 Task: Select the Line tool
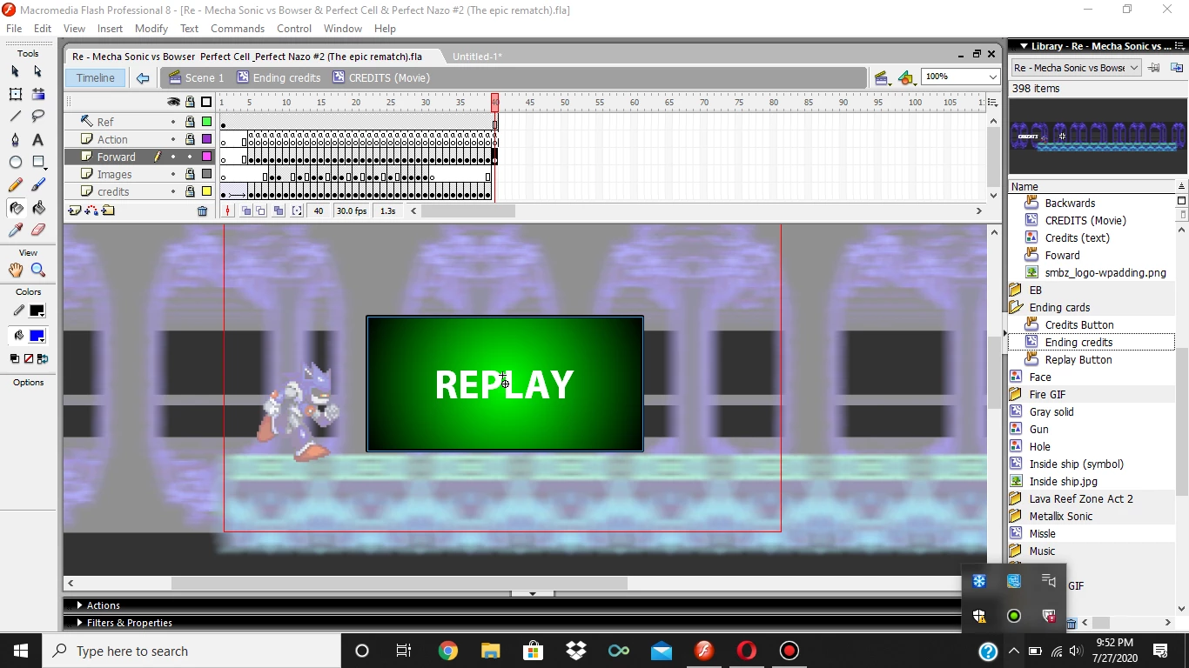(x=16, y=116)
